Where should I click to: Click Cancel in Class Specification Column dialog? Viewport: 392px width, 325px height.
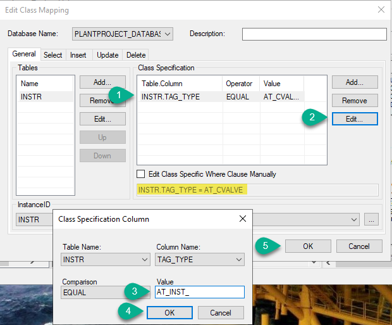(x=221, y=312)
